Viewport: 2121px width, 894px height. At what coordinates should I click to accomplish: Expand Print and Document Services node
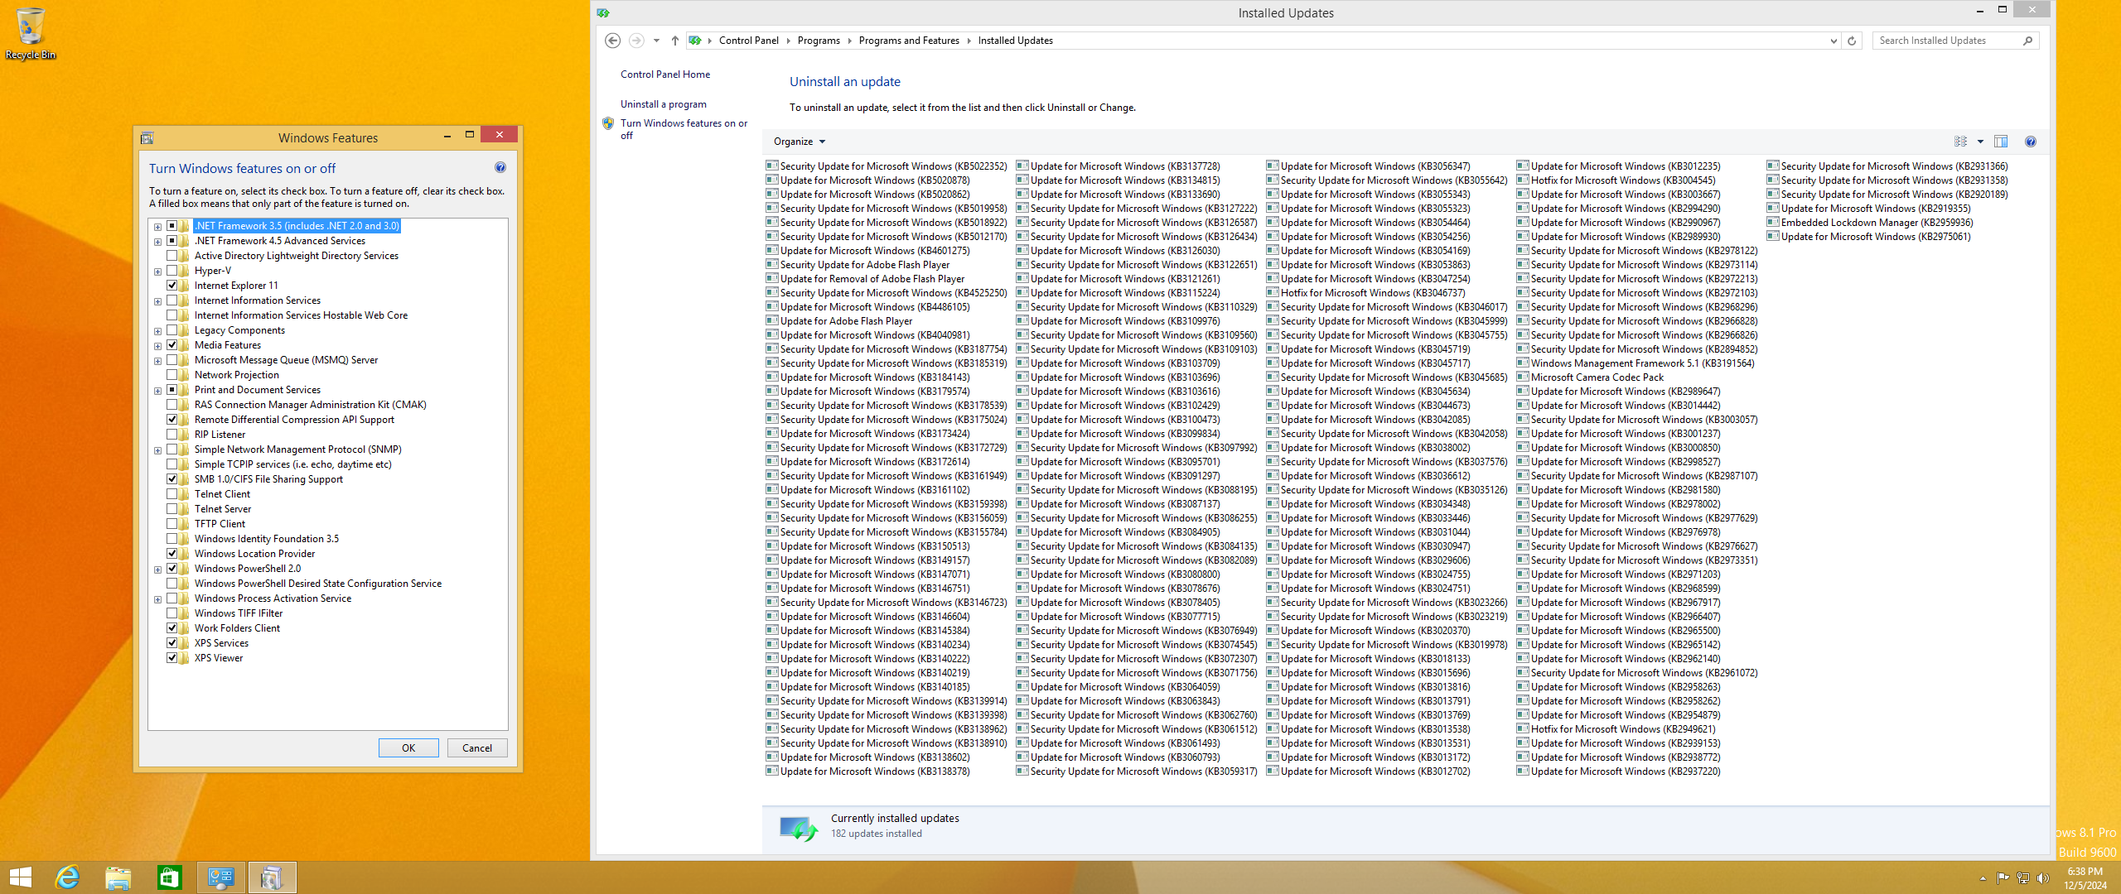[x=157, y=390]
